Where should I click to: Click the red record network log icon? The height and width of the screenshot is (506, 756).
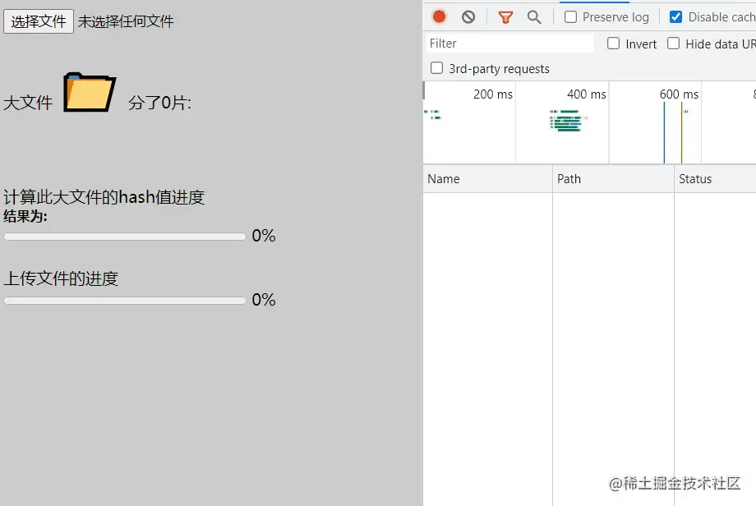[x=439, y=17]
